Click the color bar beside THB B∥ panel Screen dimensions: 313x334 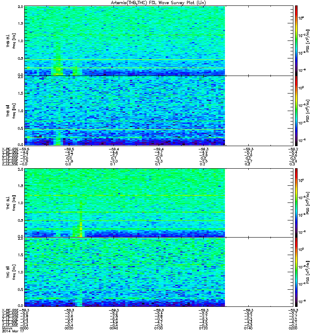(296, 111)
